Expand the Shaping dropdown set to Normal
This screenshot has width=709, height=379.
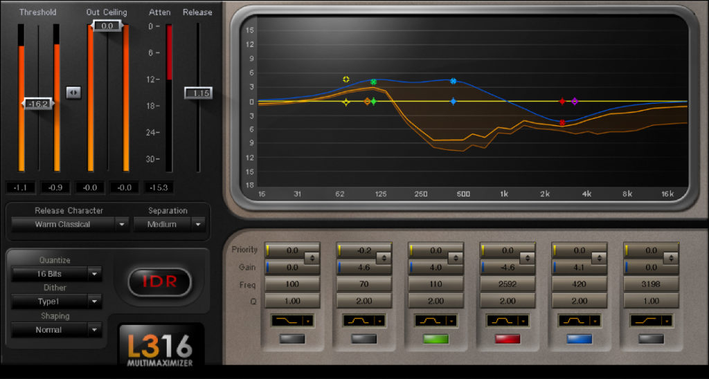pyautogui.click(x=56, y=330)
